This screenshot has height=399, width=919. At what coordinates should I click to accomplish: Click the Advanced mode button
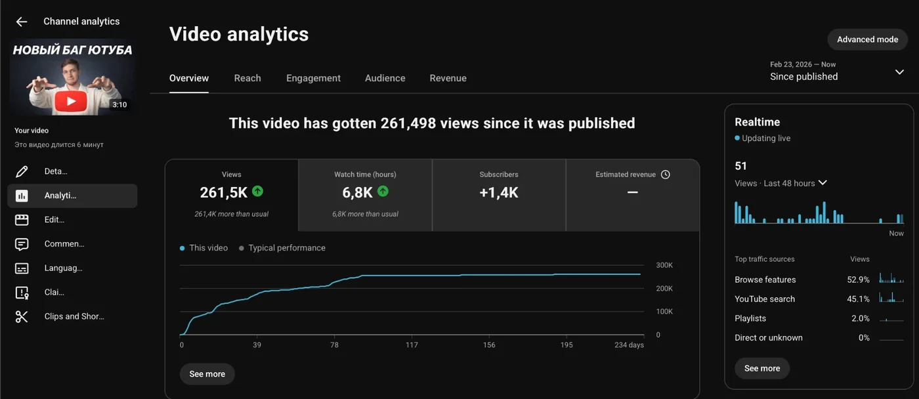(867, 39)
